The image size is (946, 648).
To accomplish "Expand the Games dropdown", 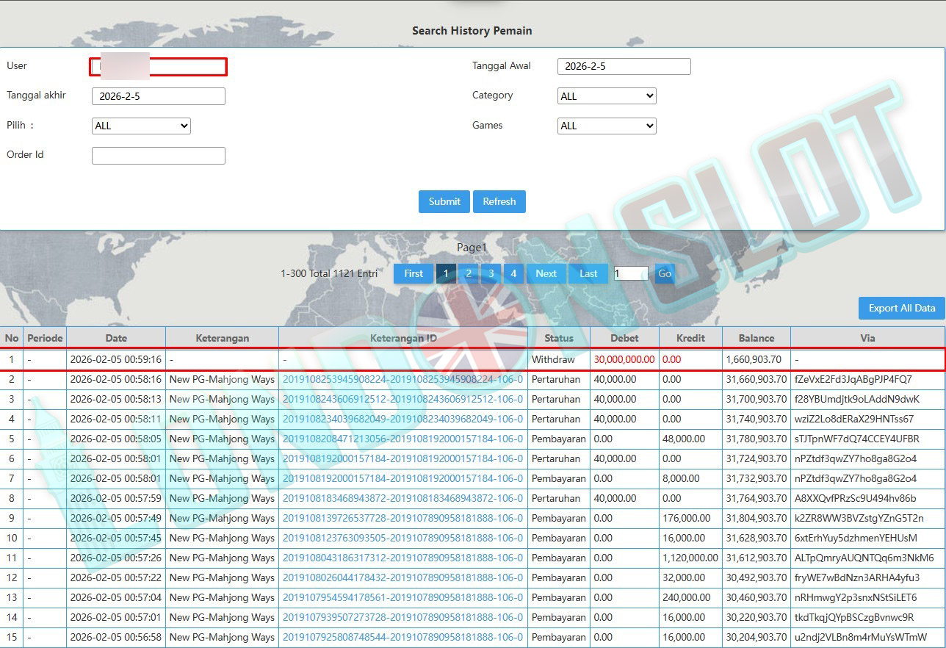I will pos(607,126).
